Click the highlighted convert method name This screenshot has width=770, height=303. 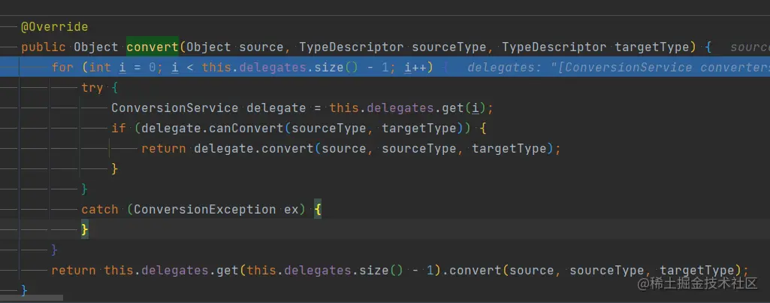152,47
